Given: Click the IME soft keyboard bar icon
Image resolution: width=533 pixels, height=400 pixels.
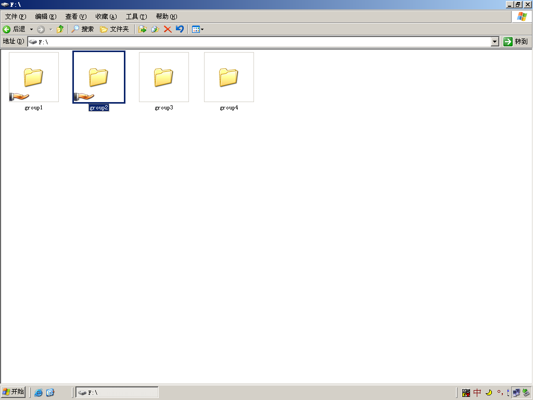Looking at the screenshot, I should (508, 393).
